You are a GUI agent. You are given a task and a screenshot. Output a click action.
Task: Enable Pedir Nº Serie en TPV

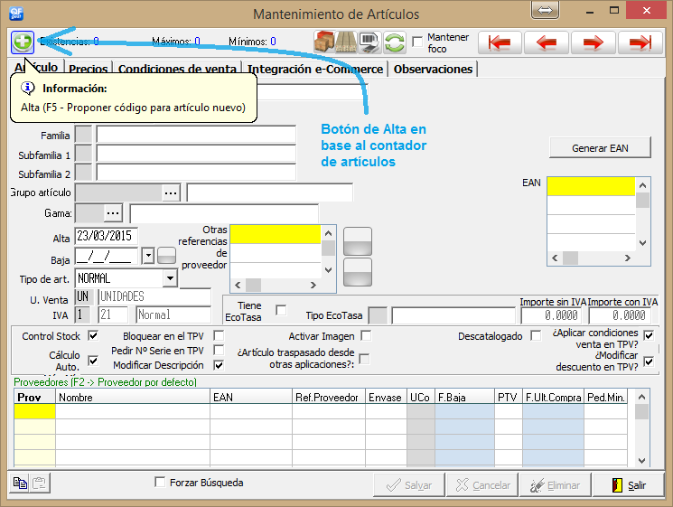219,350
